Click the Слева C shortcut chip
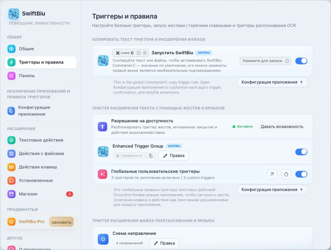The width and height of the screenshot is (331, 250). (x=131, y=53)
